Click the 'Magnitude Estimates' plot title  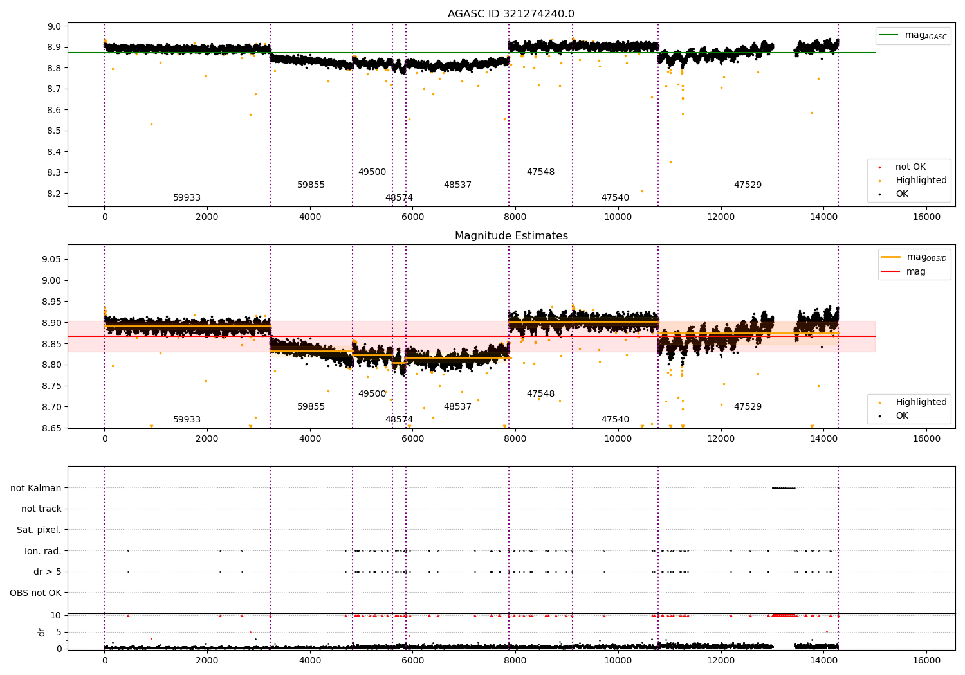tap(511, 236)
